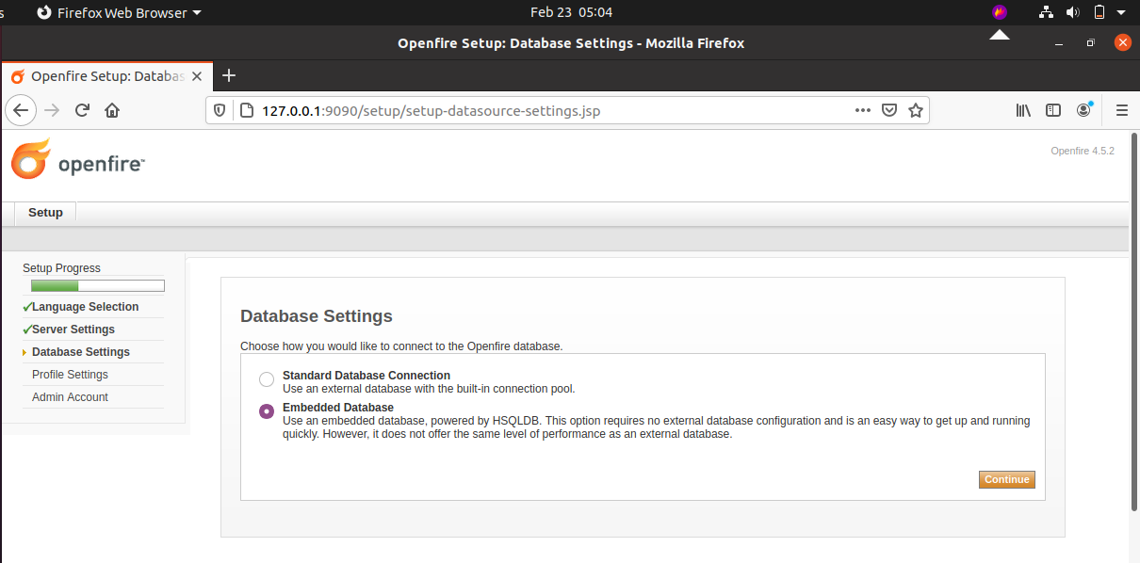This screenshot has height=563, width=1140.
Task: Open Firefox account avatar icon
Action: click(x=1084, y=110)
